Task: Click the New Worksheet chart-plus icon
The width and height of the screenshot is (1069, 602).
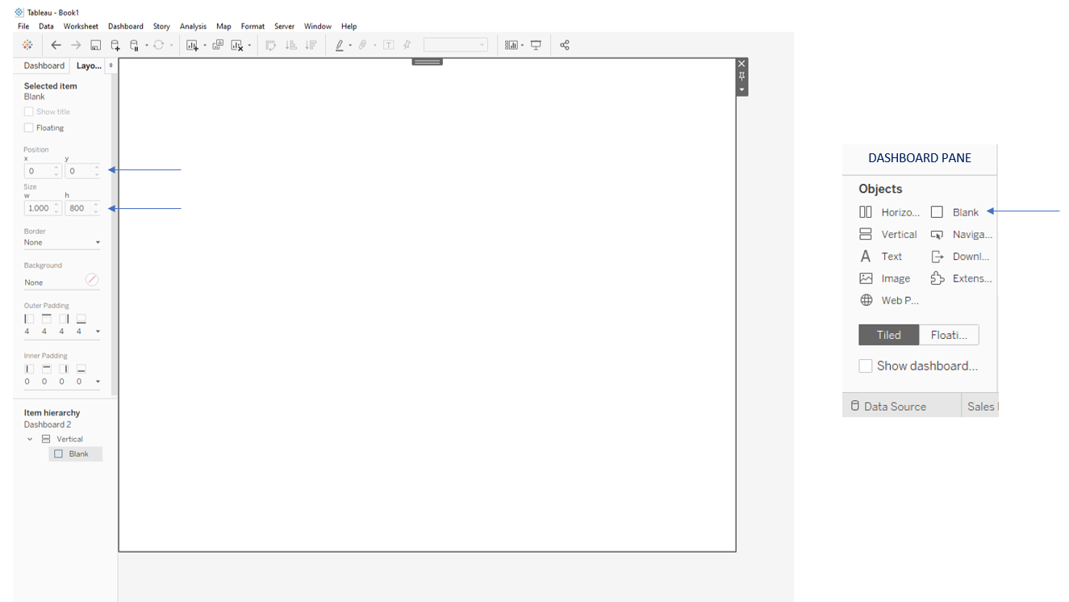Action: [x=192, y=45]
